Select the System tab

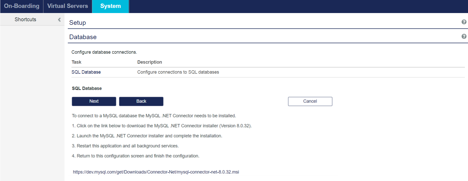pyautogui.click(x=110, y=6)
